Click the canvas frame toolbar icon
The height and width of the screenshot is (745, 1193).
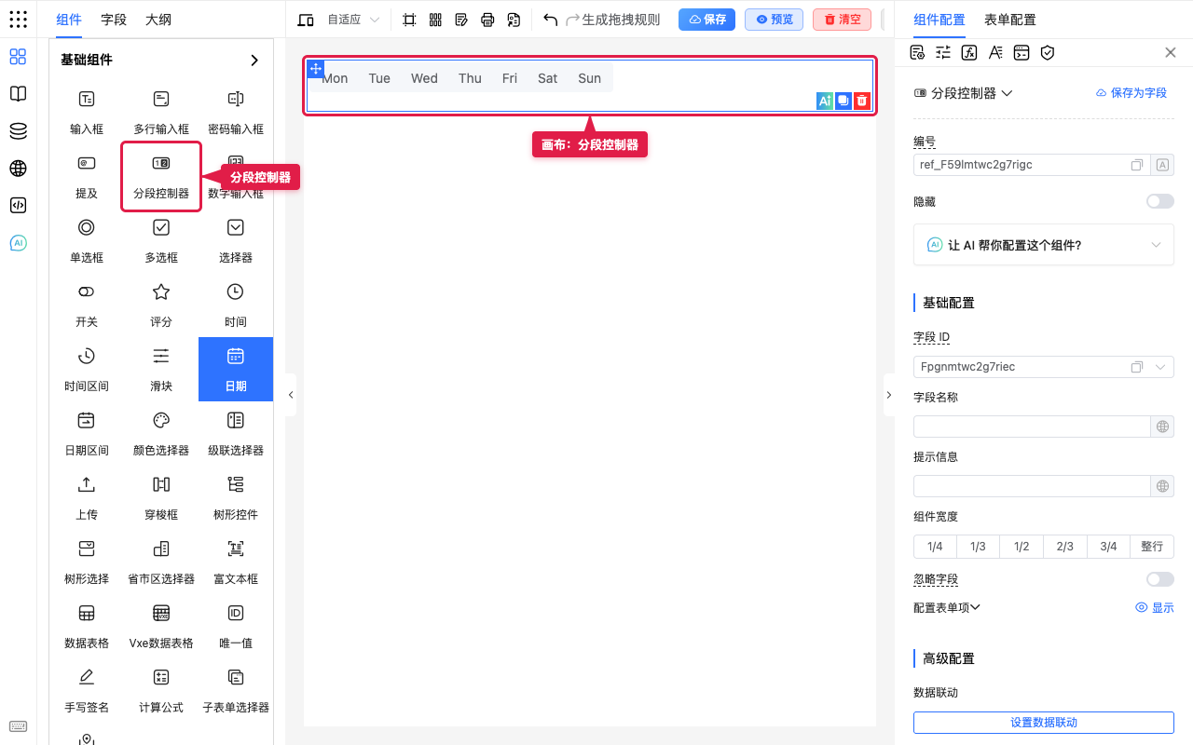[409, 20]
